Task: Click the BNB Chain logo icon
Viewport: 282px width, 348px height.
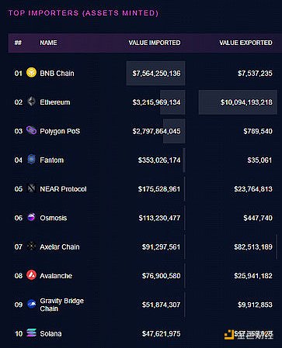Action: tap(31, 73)
